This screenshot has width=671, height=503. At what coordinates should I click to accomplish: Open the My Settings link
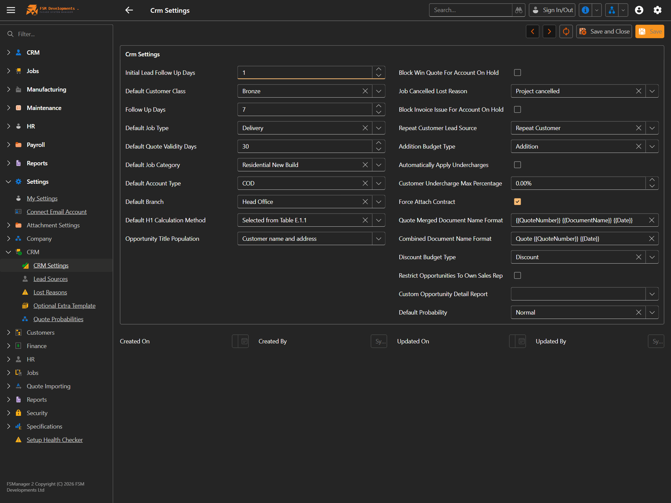(x=42, y=198)
